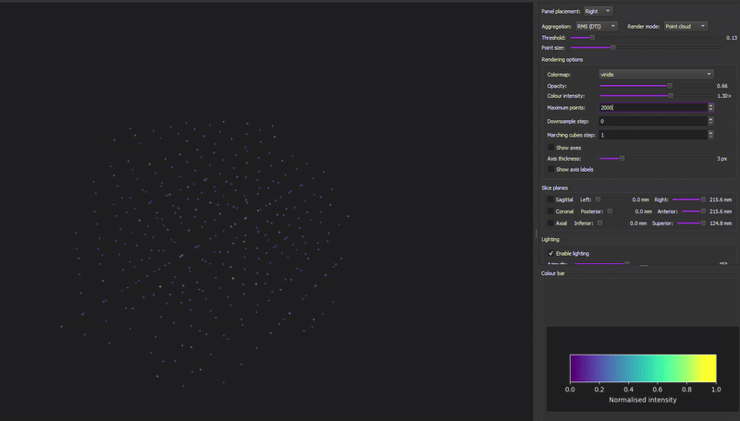
Task: Click the Sagittal Right slider handle
Action: (x=703, y=199)
